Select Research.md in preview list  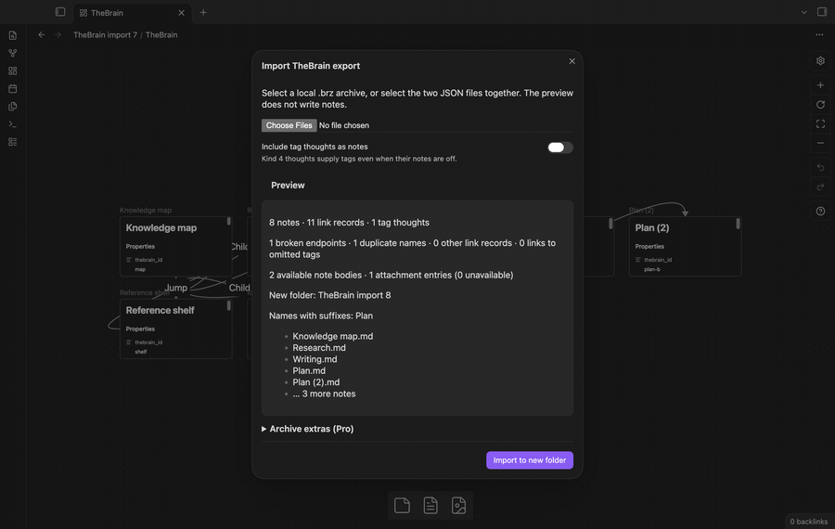pyautogui.click(x=319, y=348)
